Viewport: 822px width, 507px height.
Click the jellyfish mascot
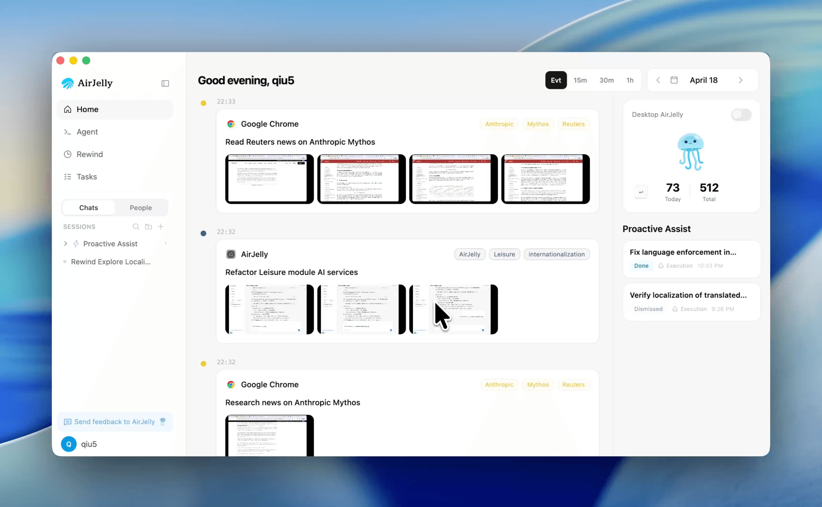click(x=690, y=151)
